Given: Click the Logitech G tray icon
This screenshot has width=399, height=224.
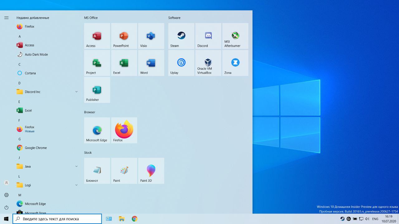Looking at the screenshot, I should [x=349, y=219].
